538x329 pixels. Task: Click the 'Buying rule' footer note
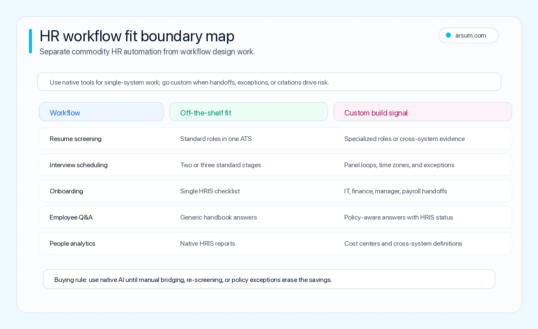point(269,279)
